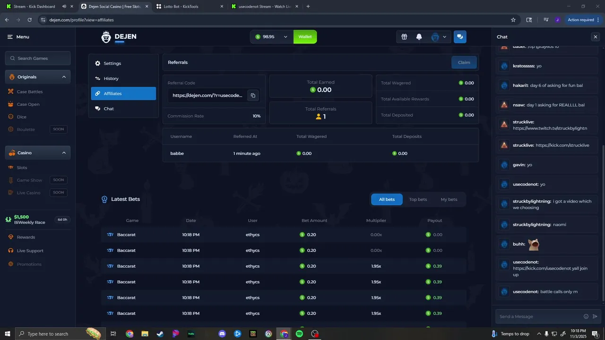Switch to Top bets tab

coord(418,199)
